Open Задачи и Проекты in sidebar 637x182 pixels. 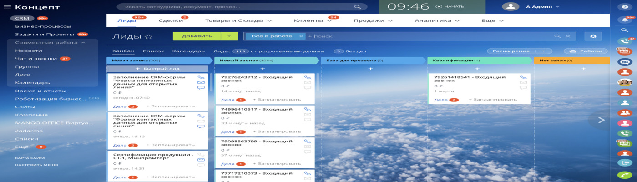[x=45, y=34]
